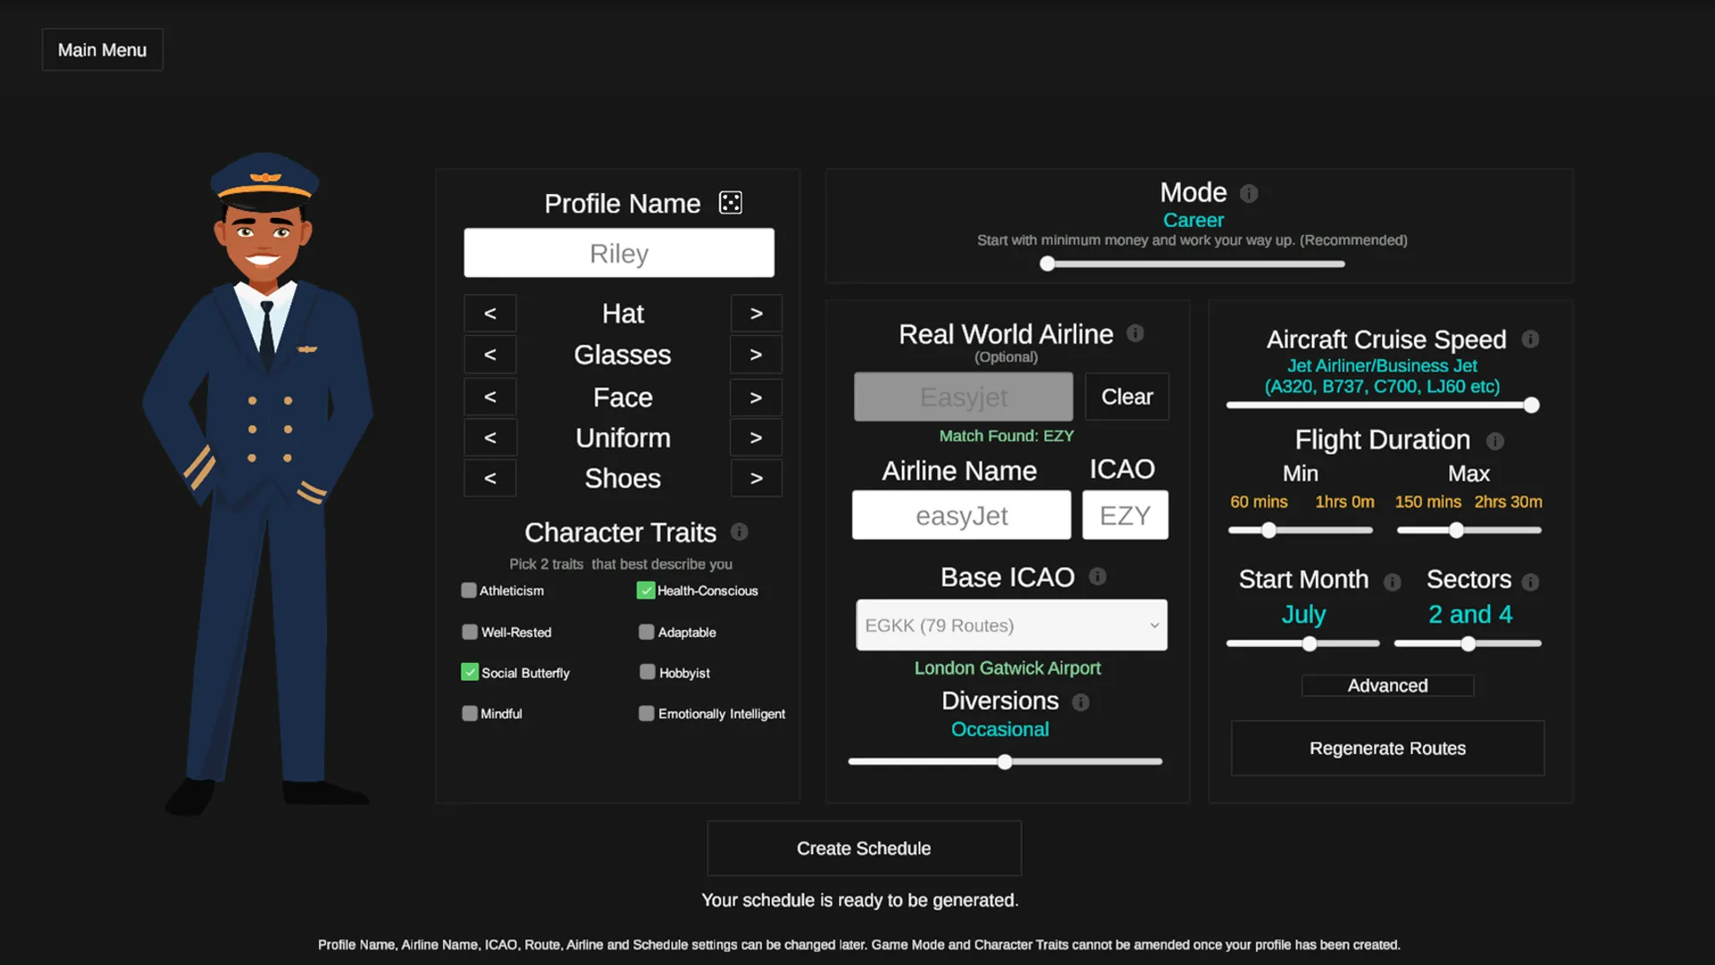Click the Sectors info icon
This screenshot has width=1715, height=965.
coord(1530,582)
